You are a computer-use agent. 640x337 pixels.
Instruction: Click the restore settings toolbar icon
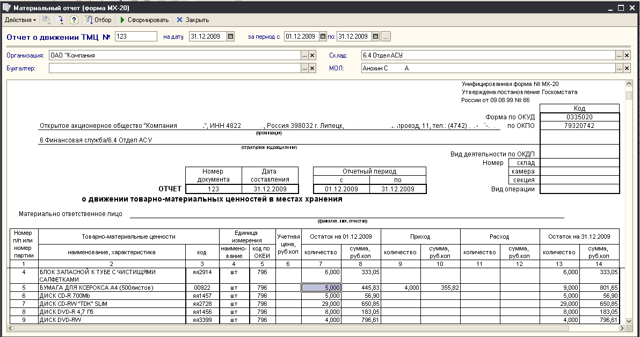(47, 19)
